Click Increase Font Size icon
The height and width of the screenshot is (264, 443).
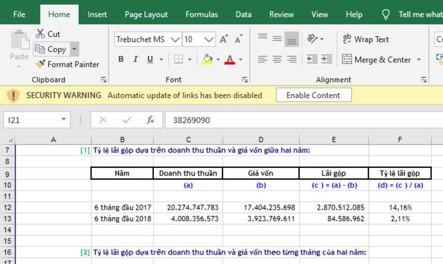pos(224,40)
